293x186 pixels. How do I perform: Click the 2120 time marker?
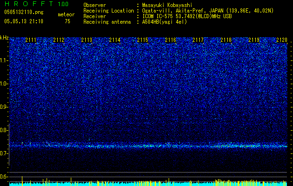[x=282, y=40]
